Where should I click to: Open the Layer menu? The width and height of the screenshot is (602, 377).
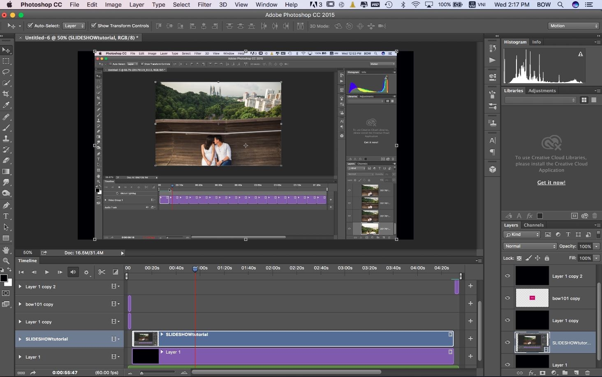[x=137, y=5]
